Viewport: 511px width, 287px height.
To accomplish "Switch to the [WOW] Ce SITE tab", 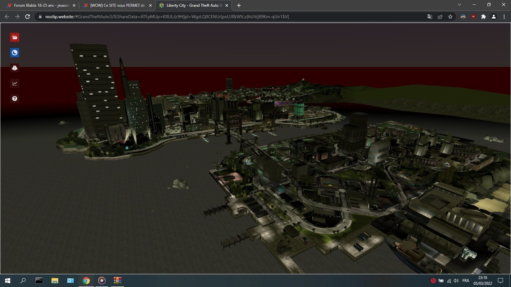I will point(117,5).
